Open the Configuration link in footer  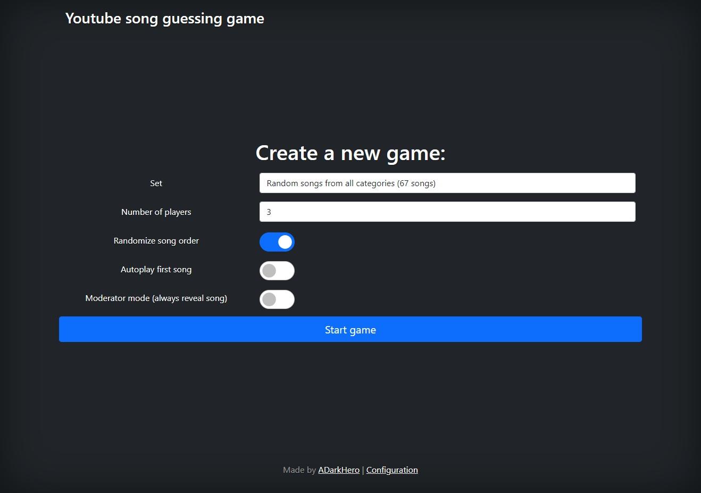tap(392, 470)
